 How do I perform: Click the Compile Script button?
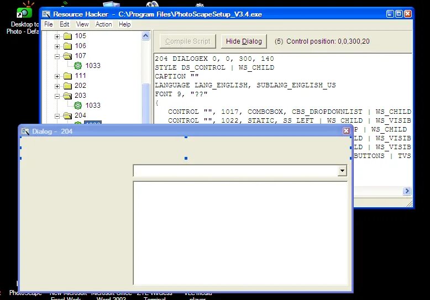pos(187,41)
